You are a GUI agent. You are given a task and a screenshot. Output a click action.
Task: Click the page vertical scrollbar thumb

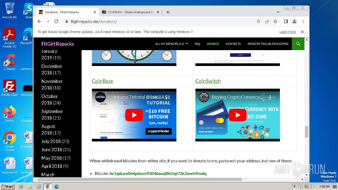(307, 132)
